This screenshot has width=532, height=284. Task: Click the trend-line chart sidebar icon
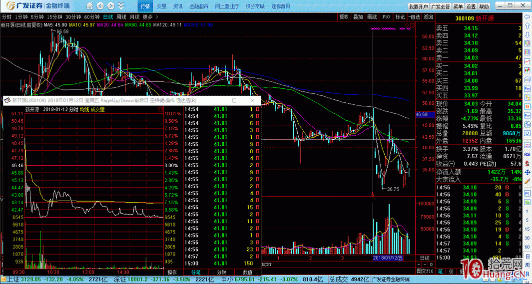[528, 62]
